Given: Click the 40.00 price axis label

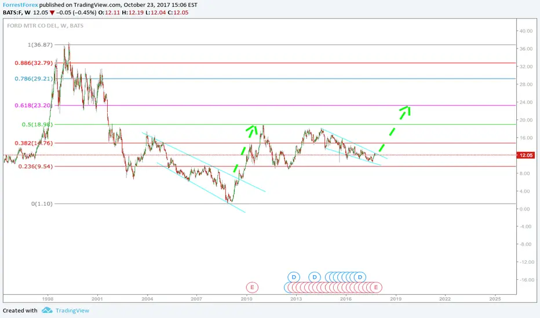Looking at the screenshot, I should click(526, 31).
